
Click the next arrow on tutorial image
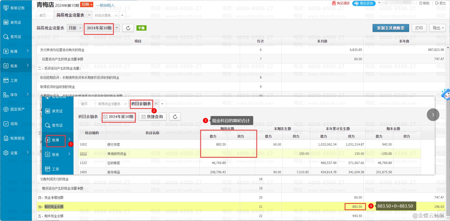[433, 115]
